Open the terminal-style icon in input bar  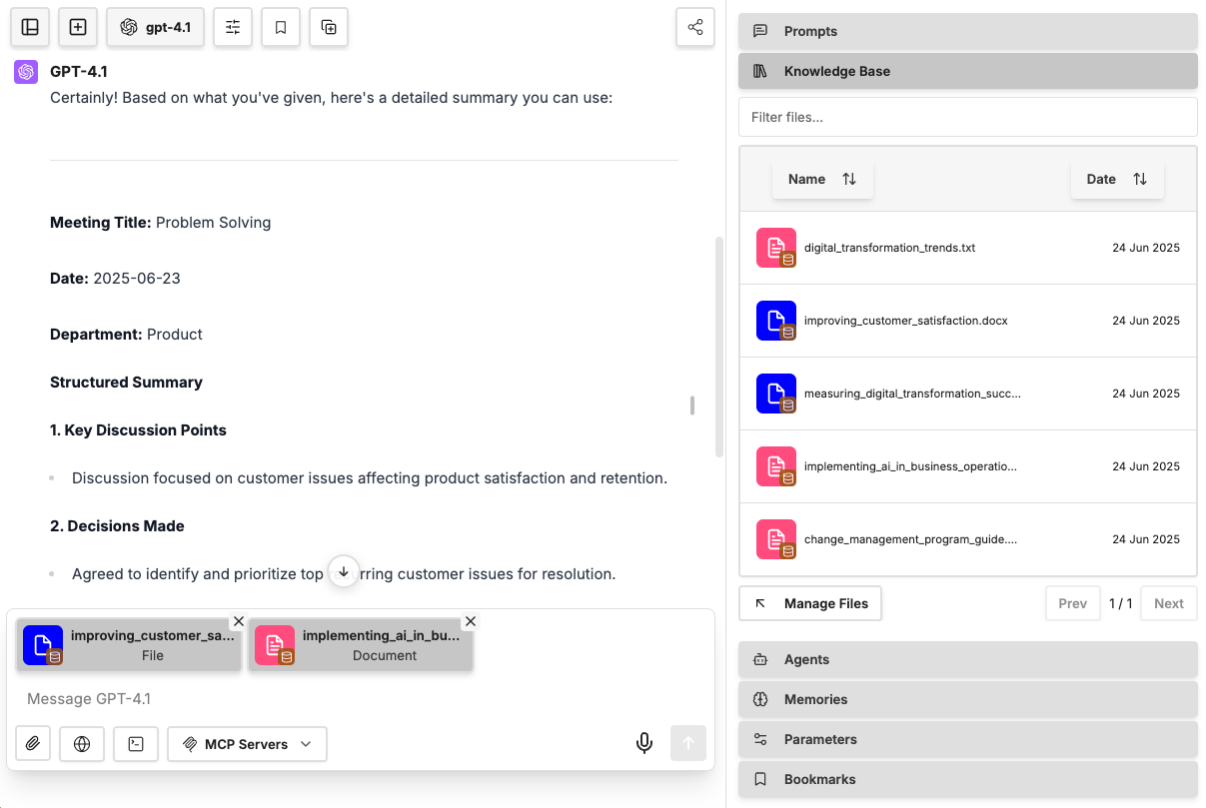pos(136,744)
